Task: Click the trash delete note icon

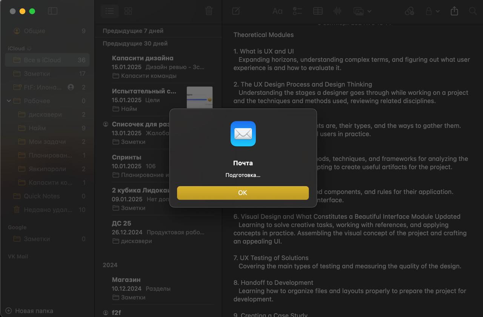Action: [209, 11]
